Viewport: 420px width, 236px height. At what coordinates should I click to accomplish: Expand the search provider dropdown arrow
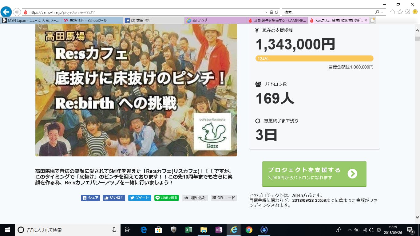pyautogui.click(x=382, y=12)
